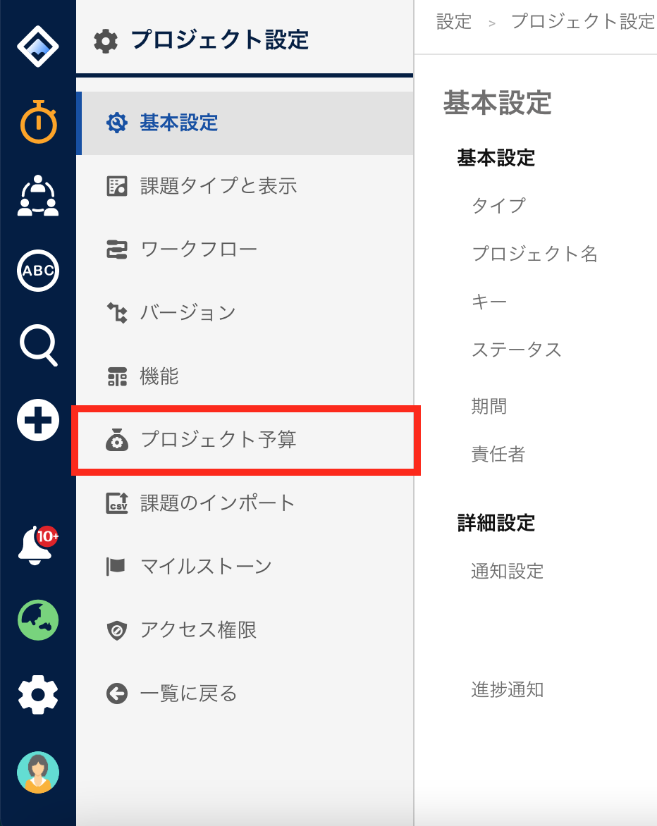
Task: Click the diamond app logo
Action: coord(38,47)
